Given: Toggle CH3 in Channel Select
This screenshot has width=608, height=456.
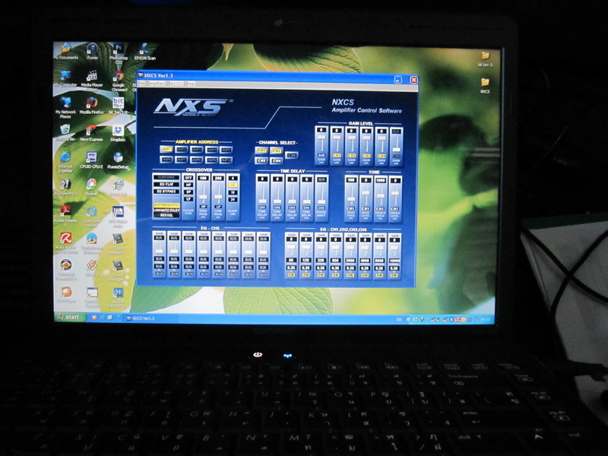Looking at the screenshot, I should 261,160.
